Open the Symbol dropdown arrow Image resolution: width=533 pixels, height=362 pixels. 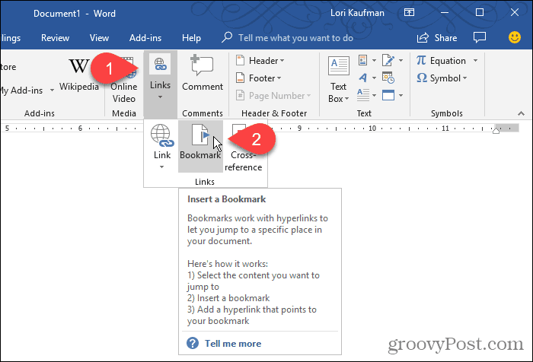point(464,78)
